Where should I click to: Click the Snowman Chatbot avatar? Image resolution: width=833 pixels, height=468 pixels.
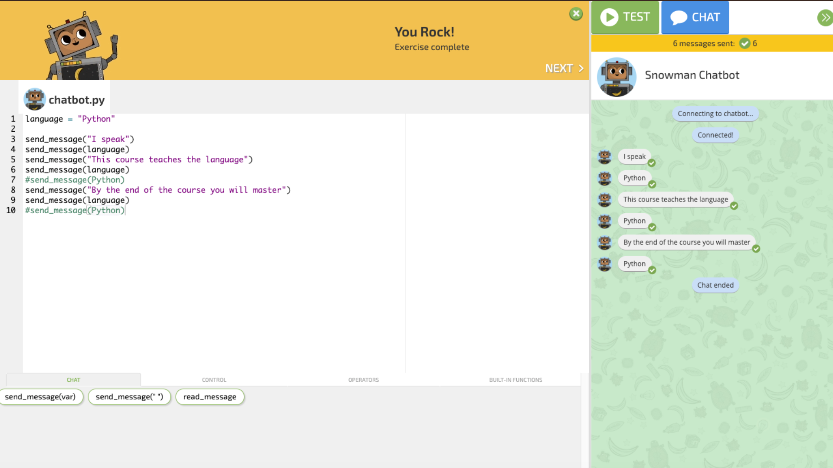616,77
